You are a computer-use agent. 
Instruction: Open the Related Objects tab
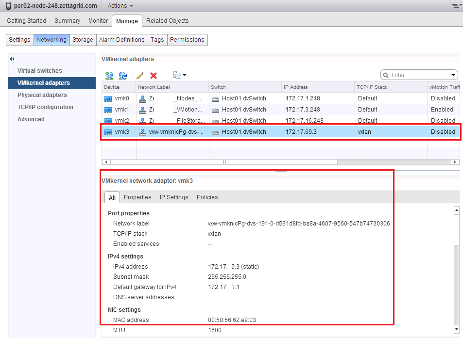pyautogui.click(x=168, y=21)
